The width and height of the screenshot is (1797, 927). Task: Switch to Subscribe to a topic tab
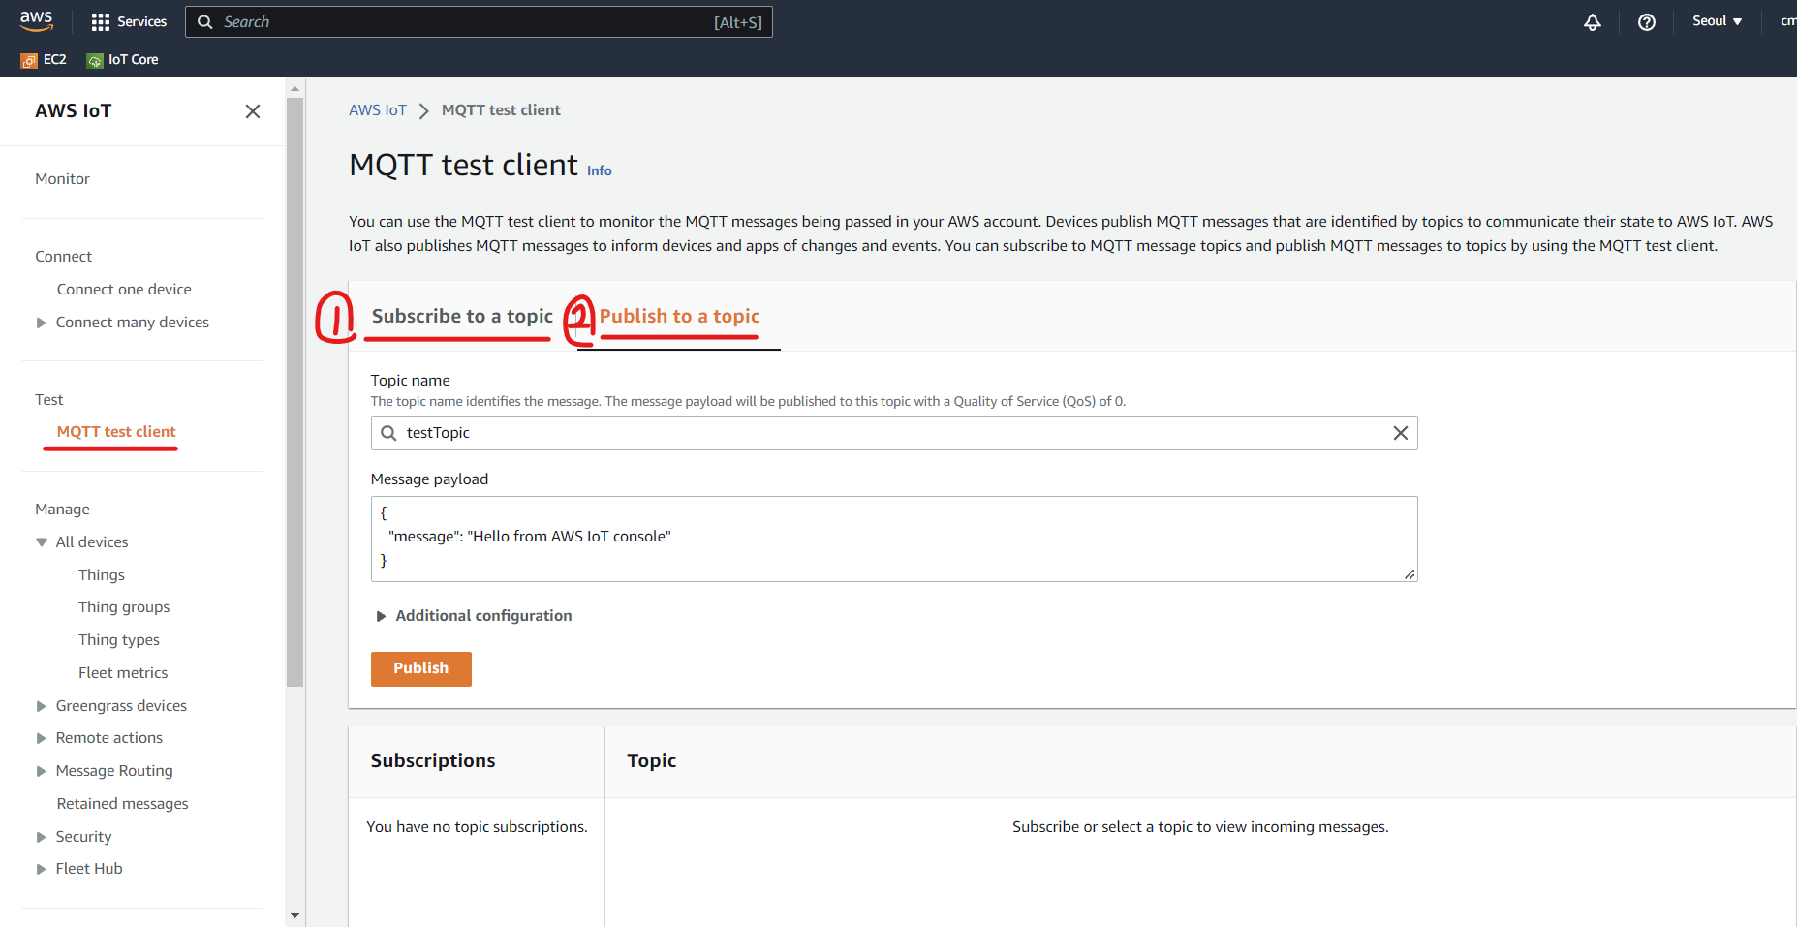(462, 317)
